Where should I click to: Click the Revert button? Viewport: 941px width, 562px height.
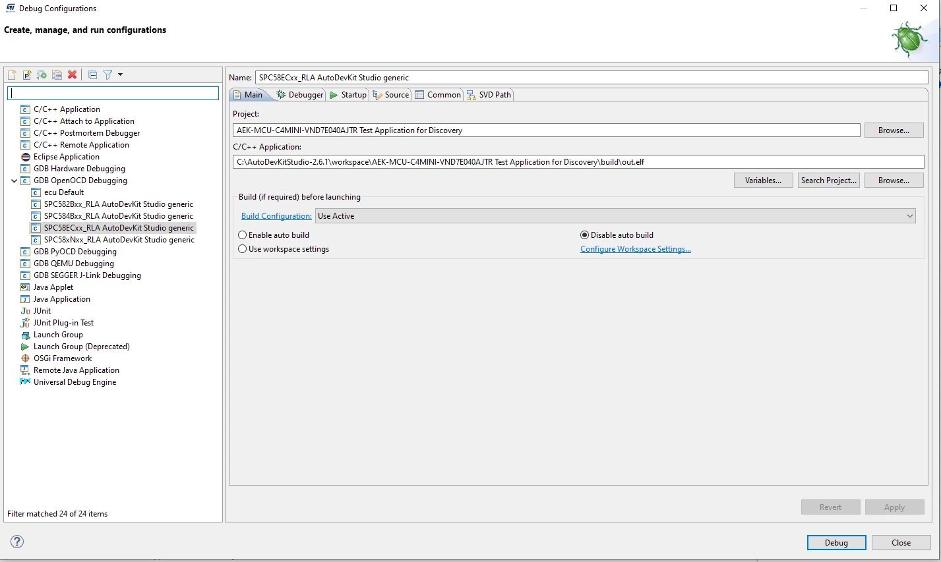click(830, 507)
